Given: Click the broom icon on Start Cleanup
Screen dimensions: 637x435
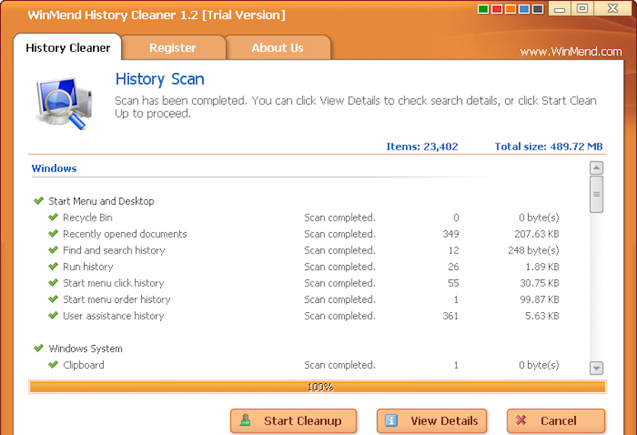Looking at the screenshot, I should tap(245, 420).
